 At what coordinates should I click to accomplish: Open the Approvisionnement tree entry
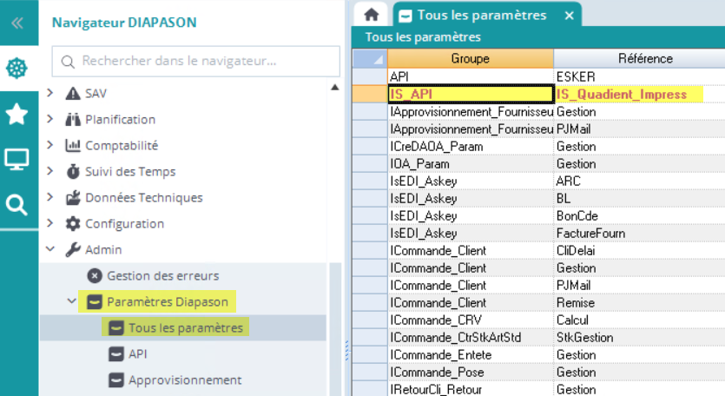185,379
